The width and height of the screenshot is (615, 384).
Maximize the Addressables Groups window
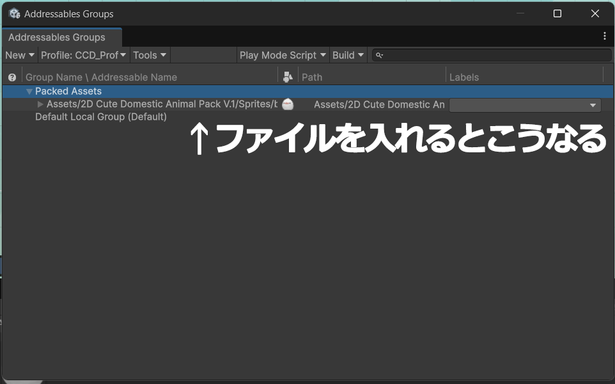click(x=557, y=13)
